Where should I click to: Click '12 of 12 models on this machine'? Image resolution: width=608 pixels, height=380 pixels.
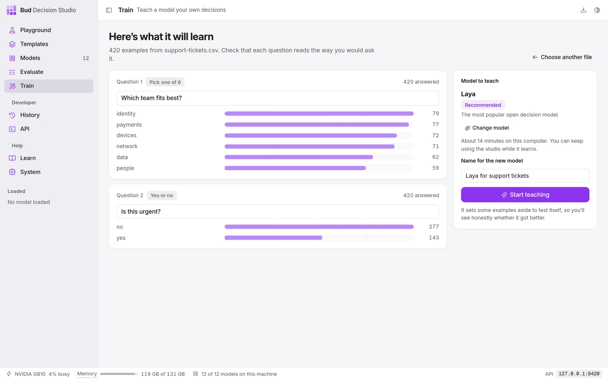point(239,374)
